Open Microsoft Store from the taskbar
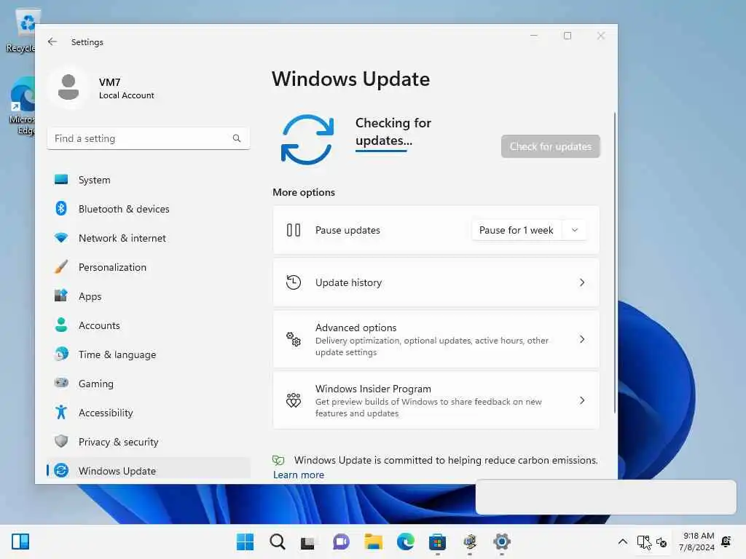Screen dimensions: 746x559 coord(437,542)
